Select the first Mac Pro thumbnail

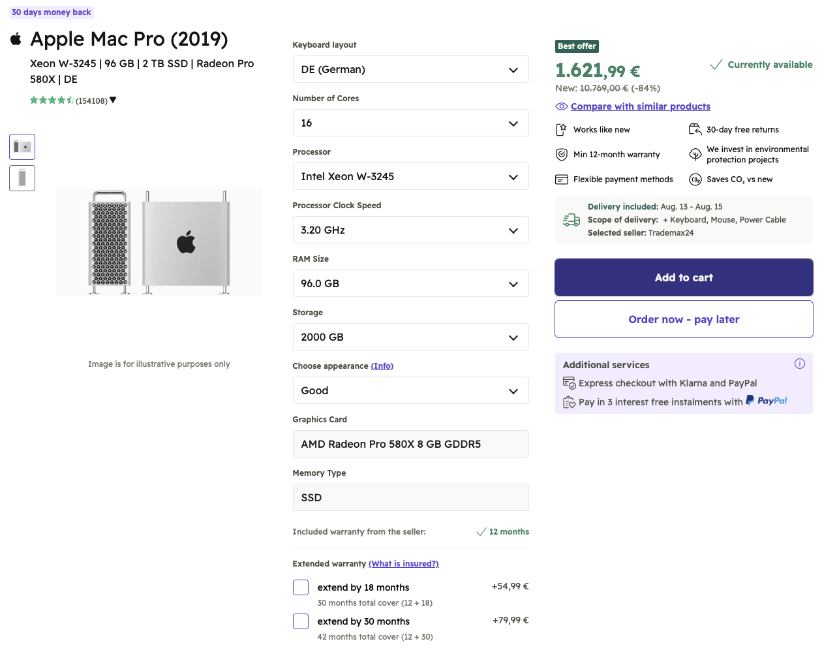pyautogui.click(x=22, y=147)
